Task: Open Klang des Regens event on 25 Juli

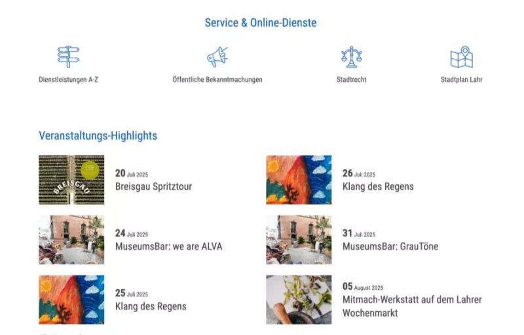Action: pos(151,307)
